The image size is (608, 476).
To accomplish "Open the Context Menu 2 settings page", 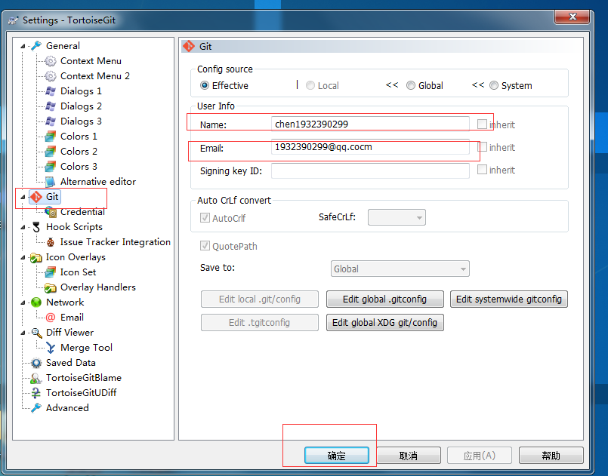I will tap(95, 76).
